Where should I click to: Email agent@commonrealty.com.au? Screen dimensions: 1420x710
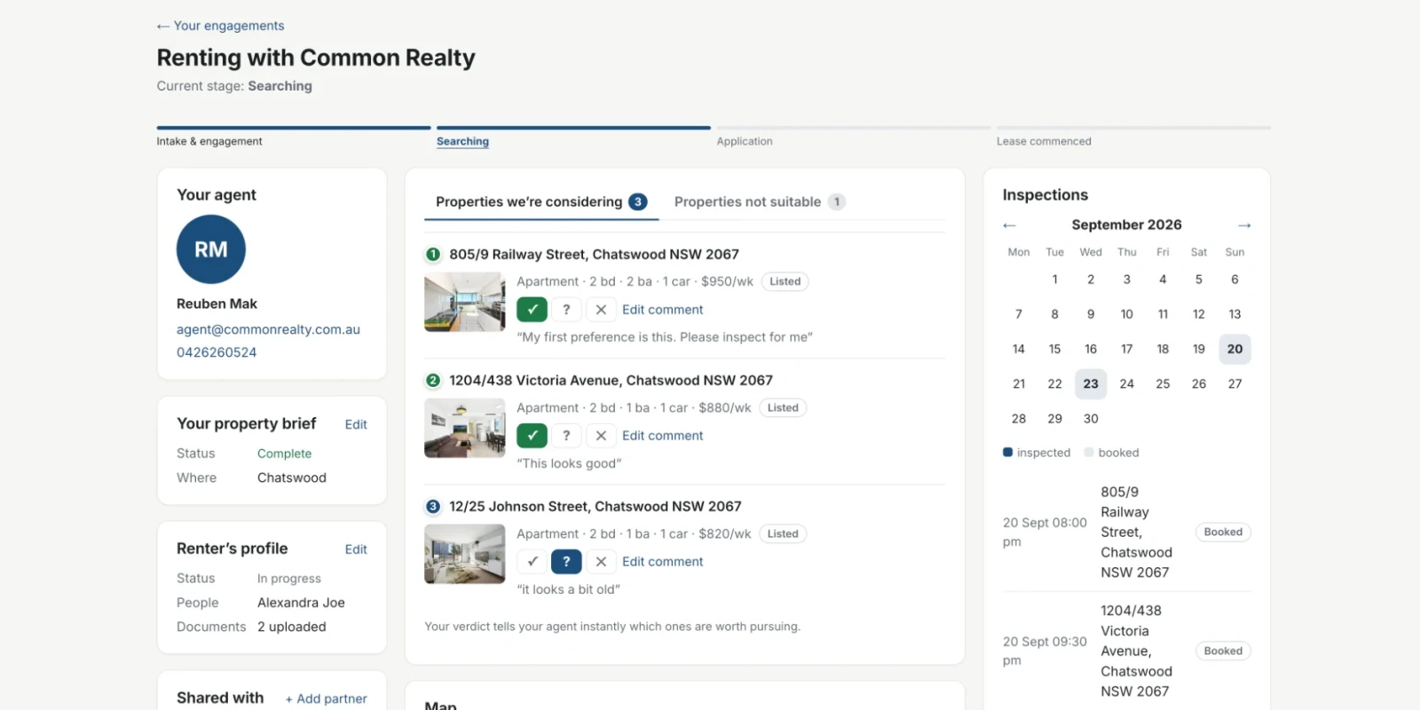(x=268, y=329)
